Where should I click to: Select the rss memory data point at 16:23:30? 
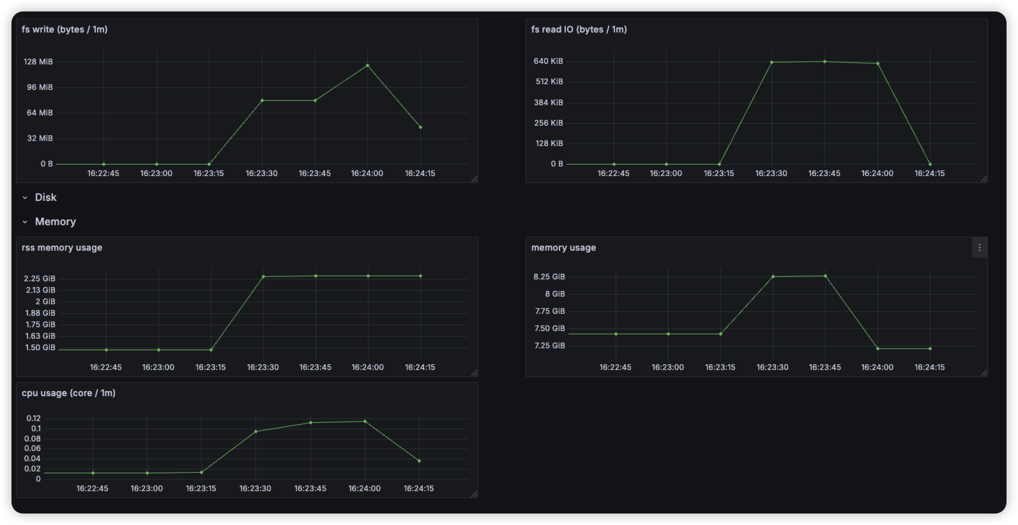point(263,277)
